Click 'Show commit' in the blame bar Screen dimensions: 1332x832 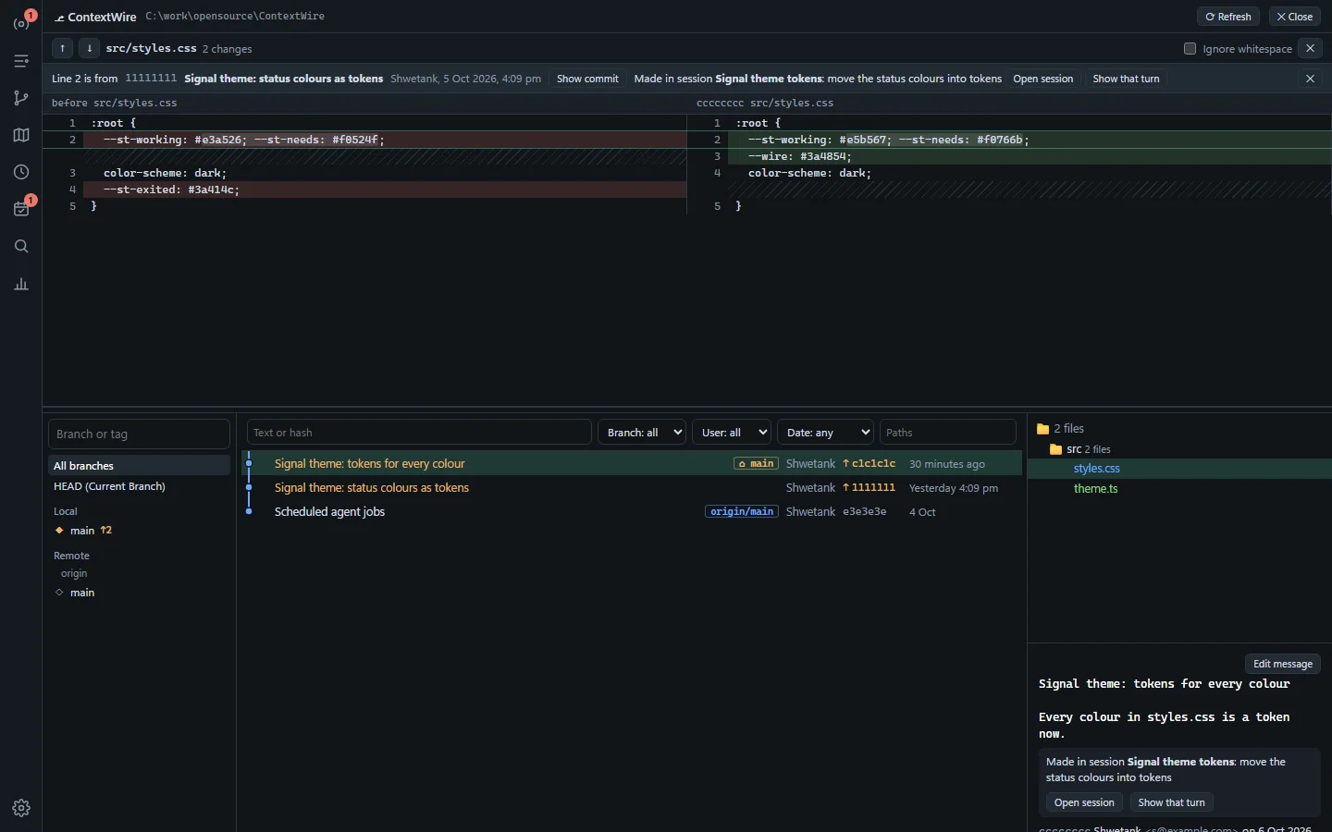coord(587,79)
